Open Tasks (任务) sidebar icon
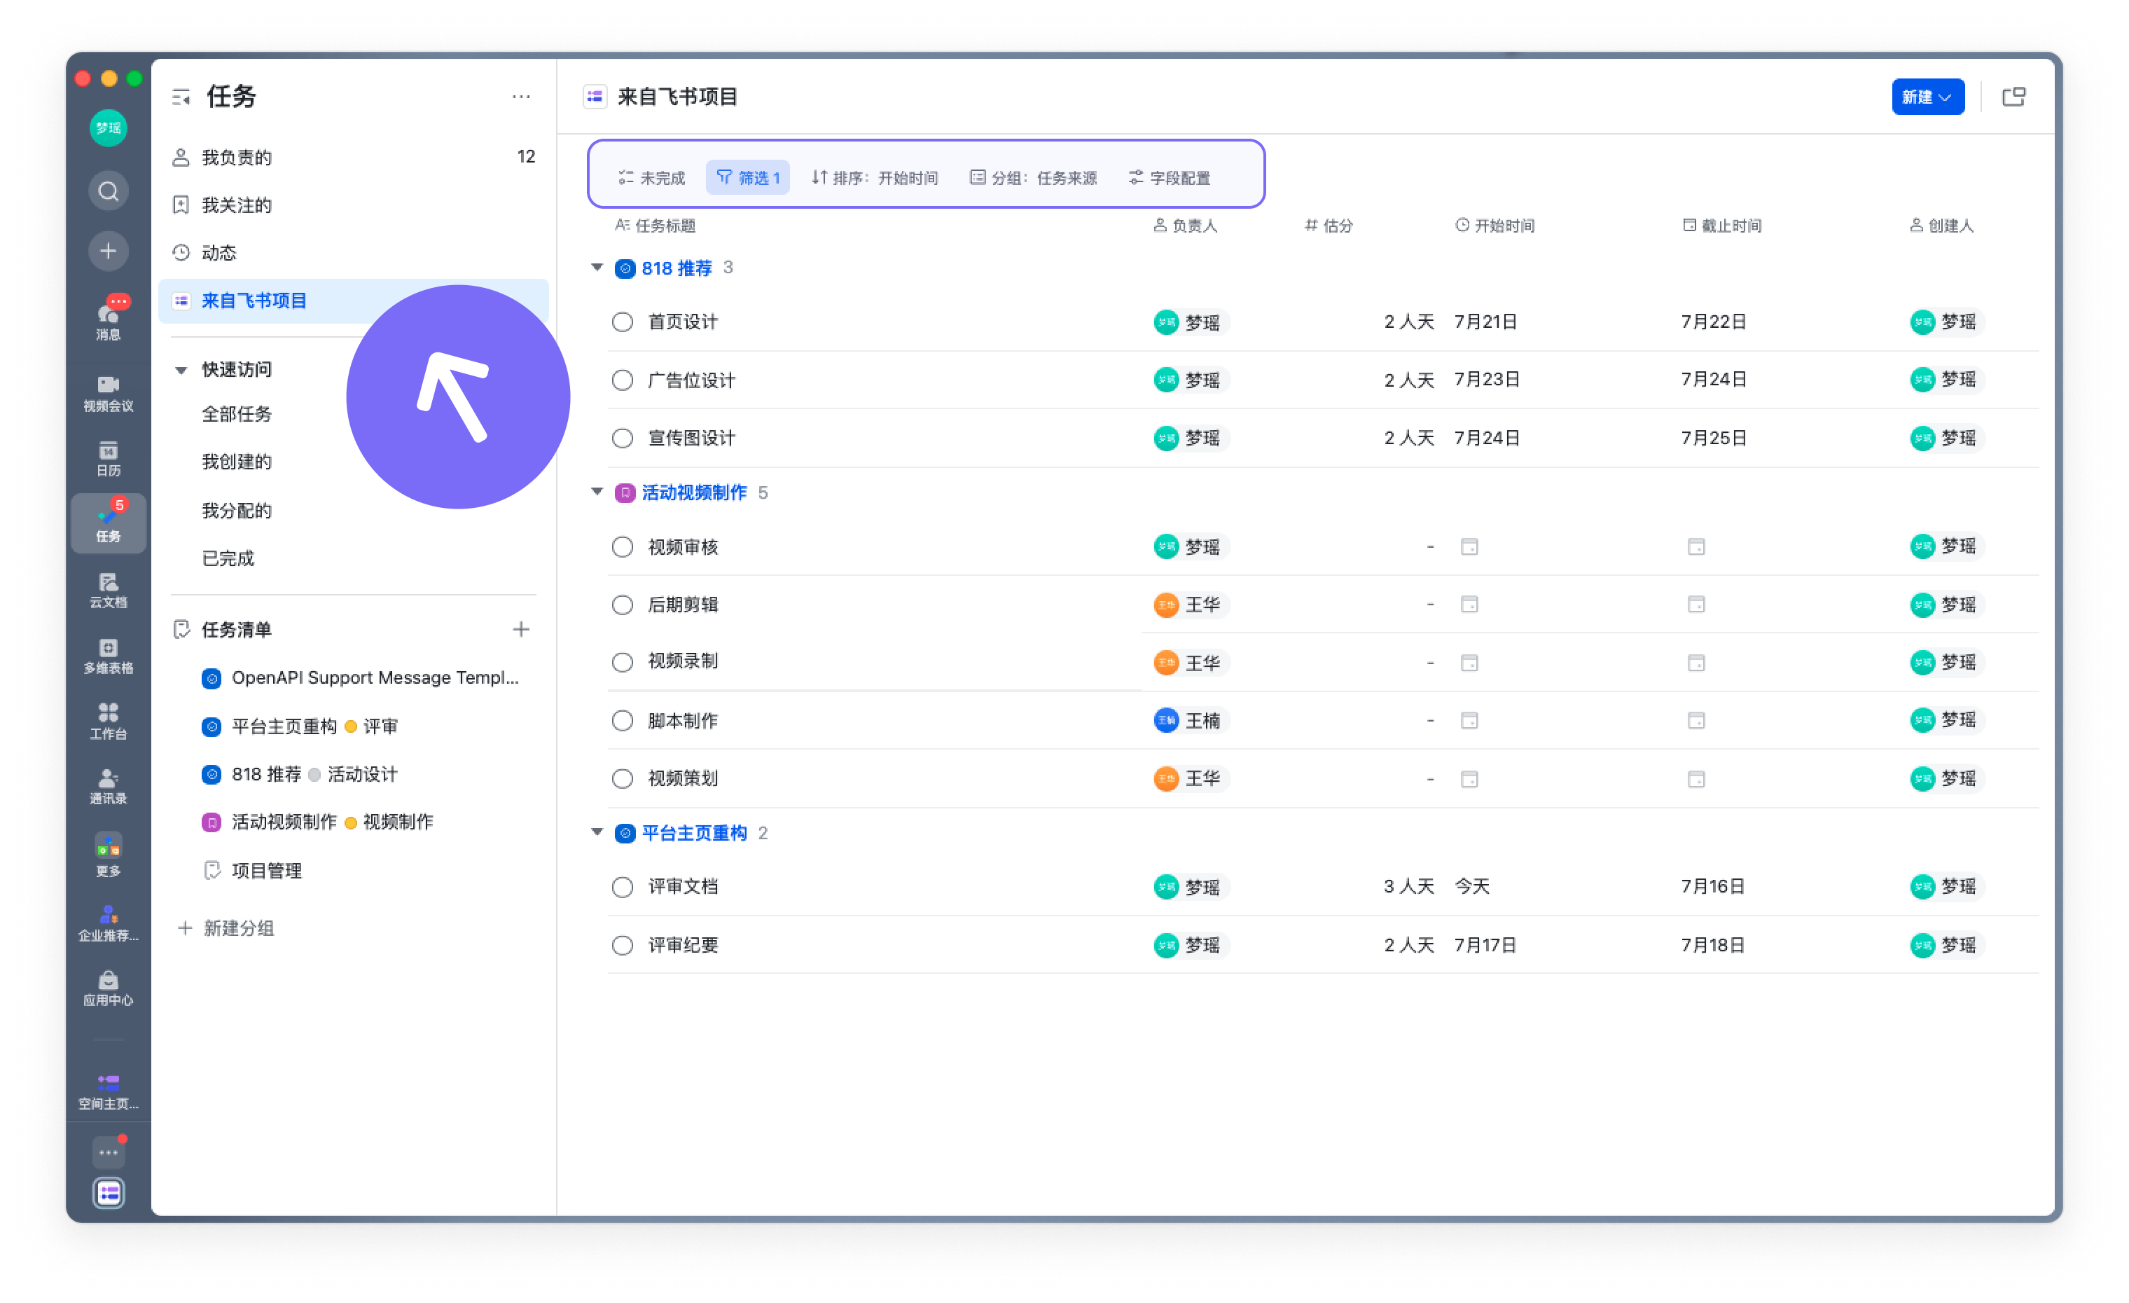This screenshot has width=2129, height=1303. 108,523
